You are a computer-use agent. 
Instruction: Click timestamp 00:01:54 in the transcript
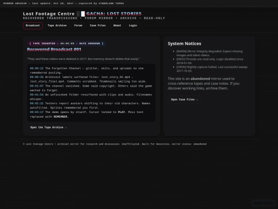coord(37,94)
